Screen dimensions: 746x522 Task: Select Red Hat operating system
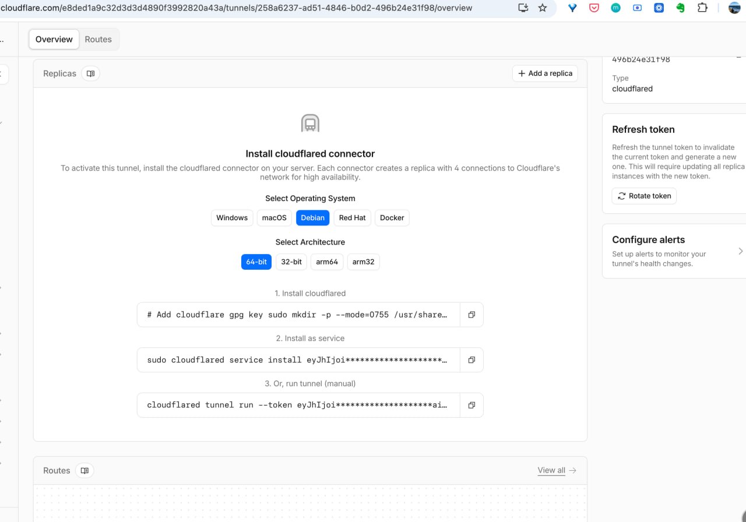point(352,218)
